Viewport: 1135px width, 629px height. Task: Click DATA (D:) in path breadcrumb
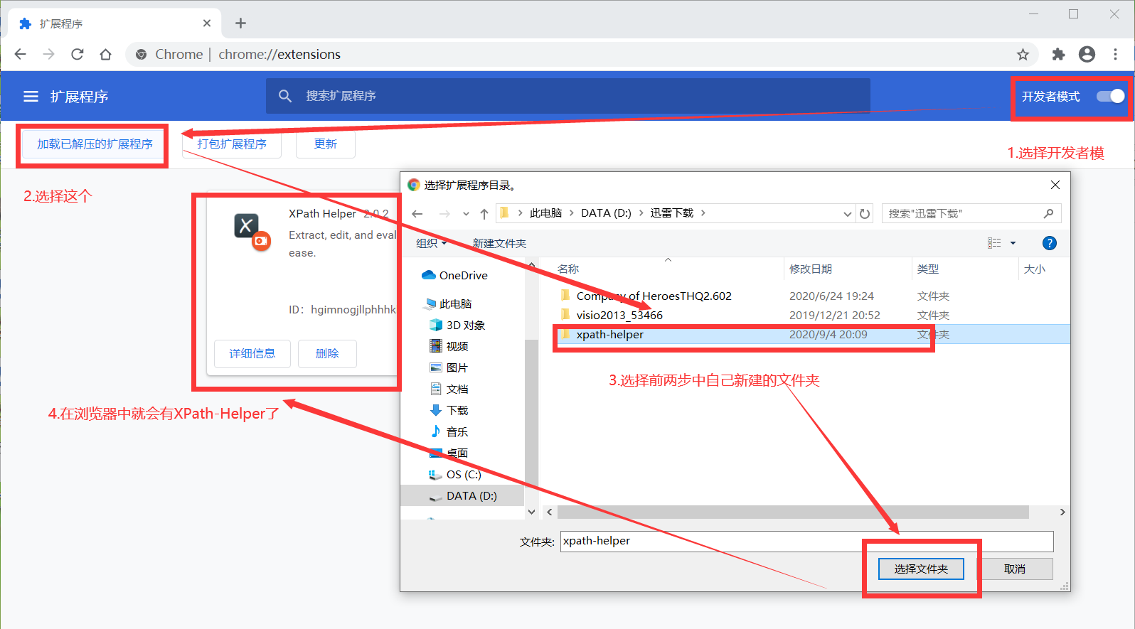click(606, 213)
